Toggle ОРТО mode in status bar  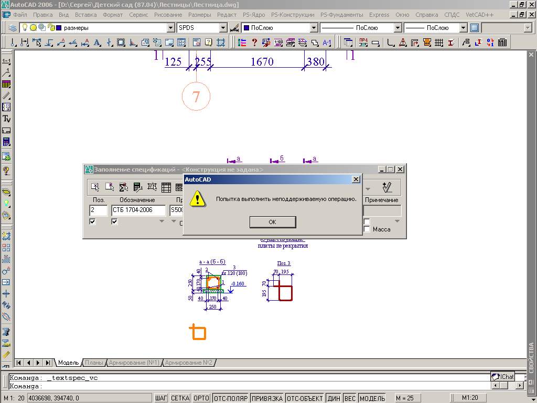[x=201, y=398]
